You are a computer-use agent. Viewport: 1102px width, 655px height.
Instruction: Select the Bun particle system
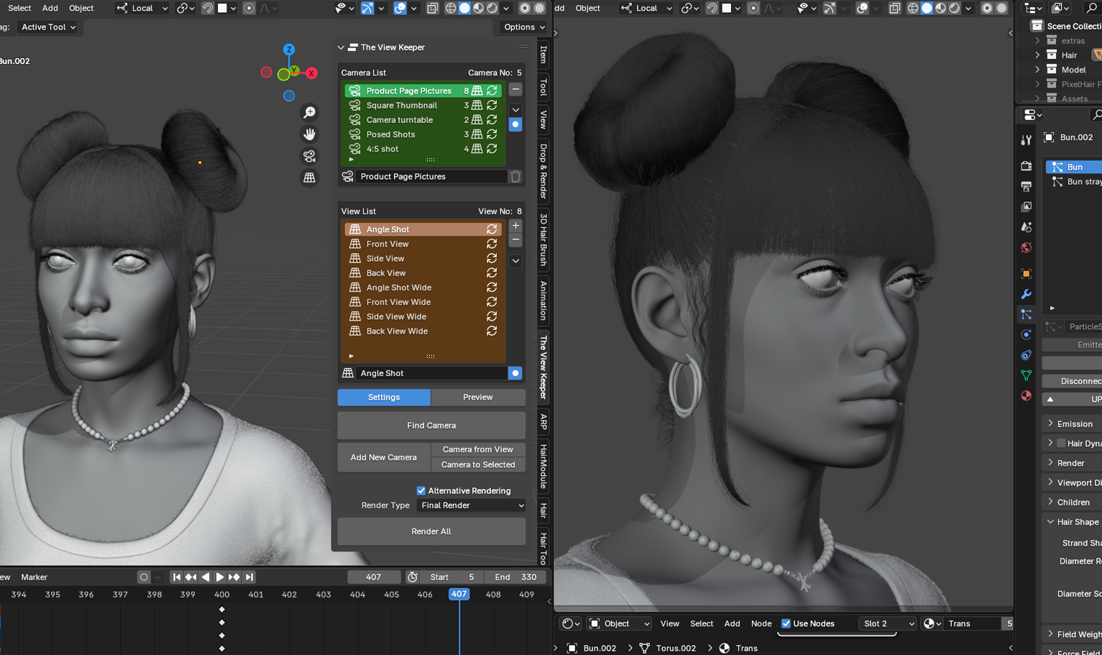tap(1073, 167)
